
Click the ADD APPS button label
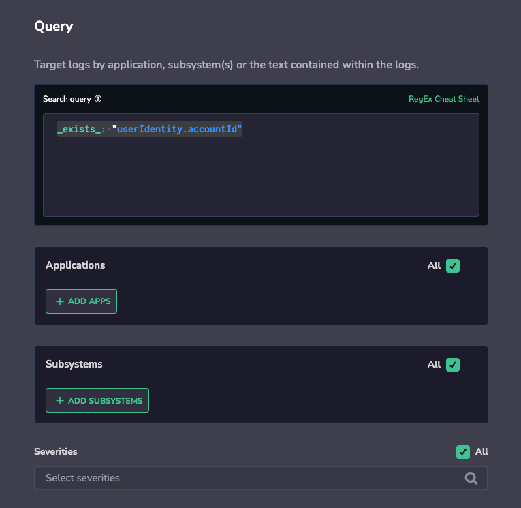pos(89,301)
